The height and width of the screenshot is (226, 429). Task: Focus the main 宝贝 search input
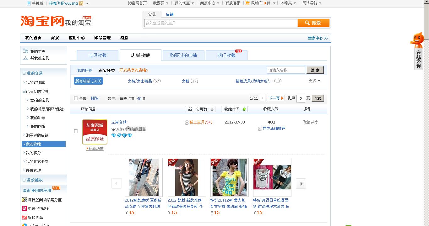coord(221,23)
